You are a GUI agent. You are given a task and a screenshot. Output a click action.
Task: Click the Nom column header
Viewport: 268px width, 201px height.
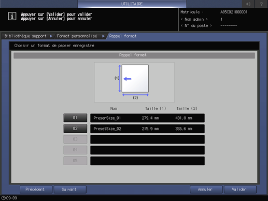pyautogui.click(x=114, y=108)
